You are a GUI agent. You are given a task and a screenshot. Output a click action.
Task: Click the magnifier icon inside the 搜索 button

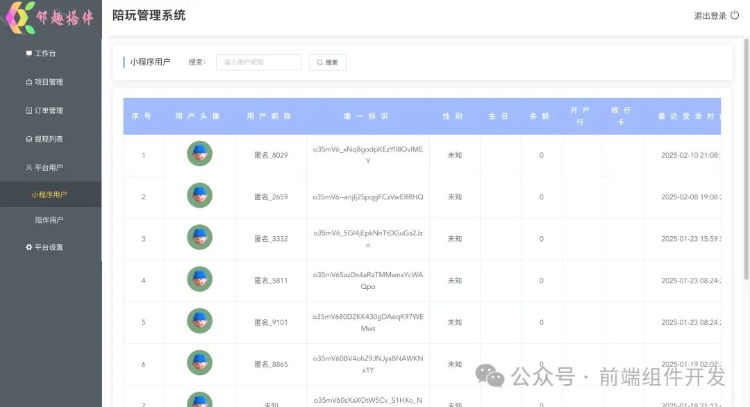click(x=318, y=62)
